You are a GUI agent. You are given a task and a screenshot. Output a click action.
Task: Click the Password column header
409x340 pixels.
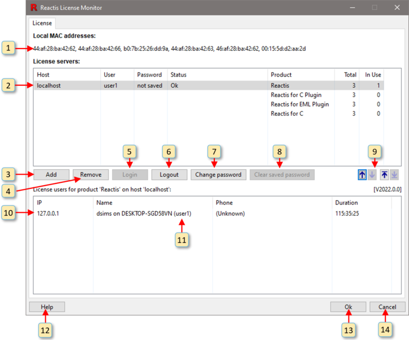coord(151,75)
